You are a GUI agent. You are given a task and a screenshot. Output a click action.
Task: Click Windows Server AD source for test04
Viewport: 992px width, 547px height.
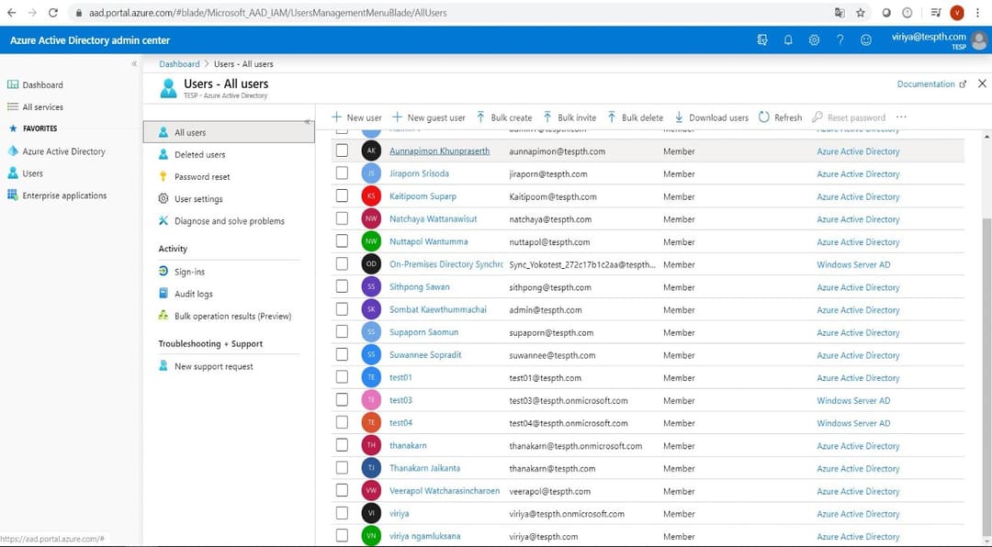pyautogui.click(x=853, y=423)
